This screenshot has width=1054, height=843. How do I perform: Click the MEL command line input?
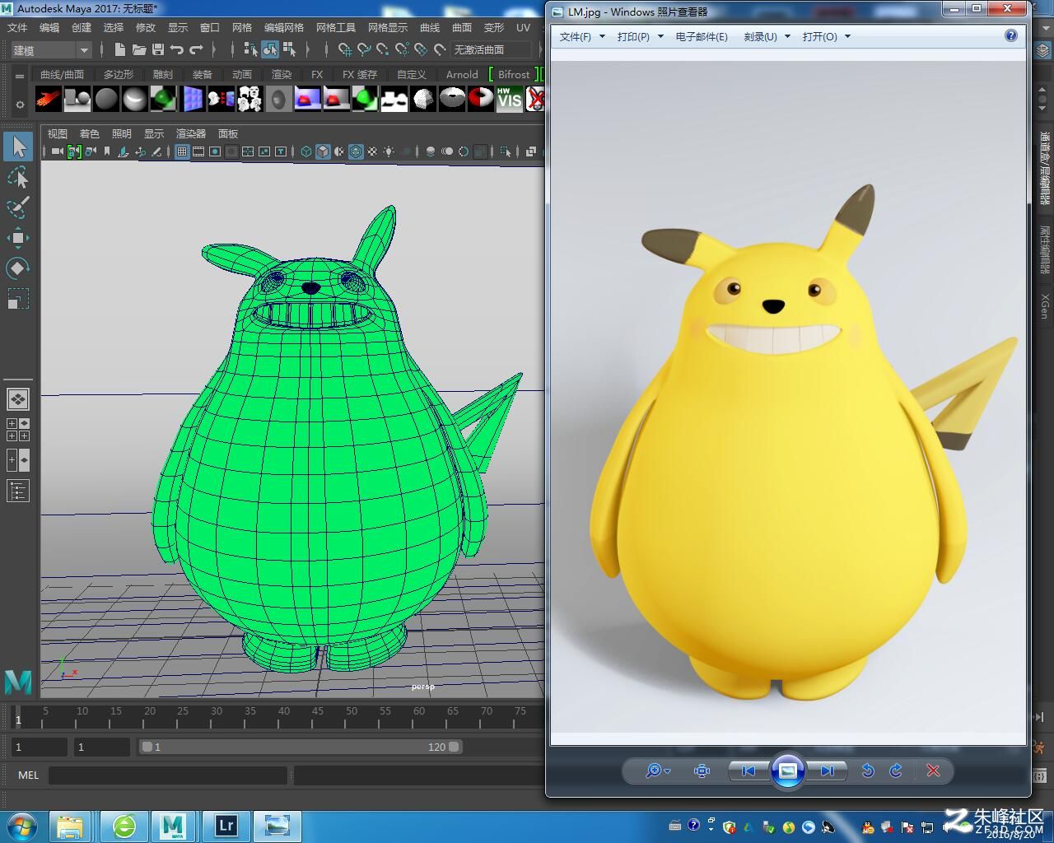pyautogui.click(x=168, y=775)
